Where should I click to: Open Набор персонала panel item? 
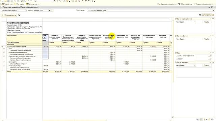coord(185,4)
